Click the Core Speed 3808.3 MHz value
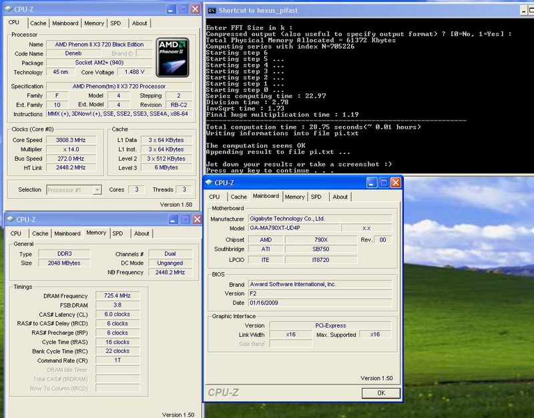 click(71, 140)
